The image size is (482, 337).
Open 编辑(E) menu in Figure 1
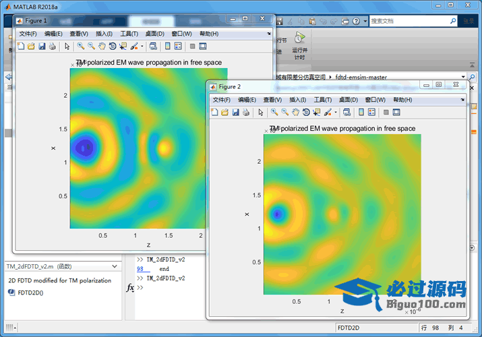(x=53, y=34)
